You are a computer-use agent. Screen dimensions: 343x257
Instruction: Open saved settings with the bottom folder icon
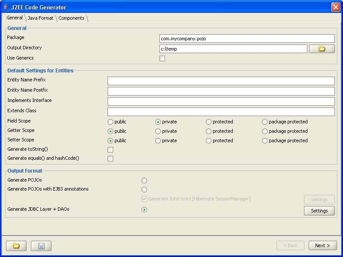[x=16, y=246]
